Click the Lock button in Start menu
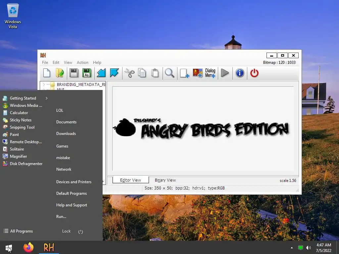Viewport: 339px width, 254px height. pos(66,231)
